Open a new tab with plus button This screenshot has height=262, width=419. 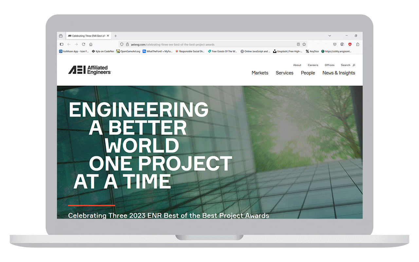(116, 36)
